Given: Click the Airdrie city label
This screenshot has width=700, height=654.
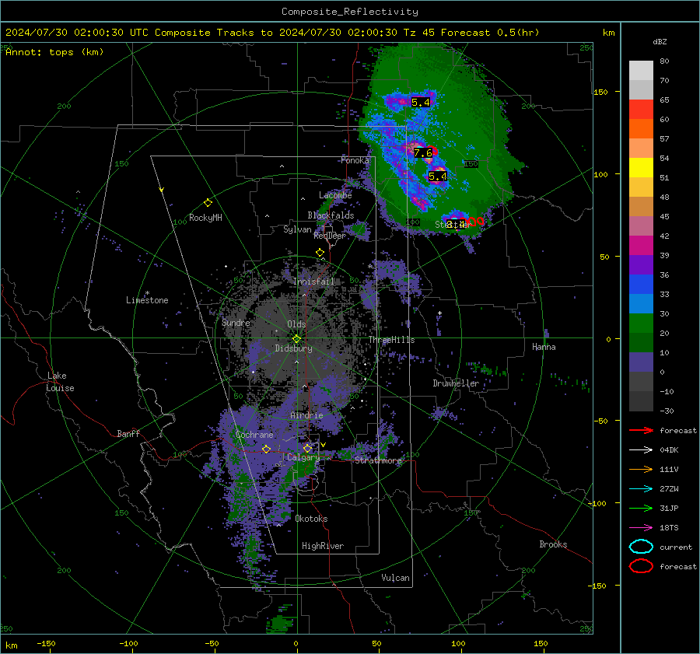Looking at the screenshot, I should 306,415.
